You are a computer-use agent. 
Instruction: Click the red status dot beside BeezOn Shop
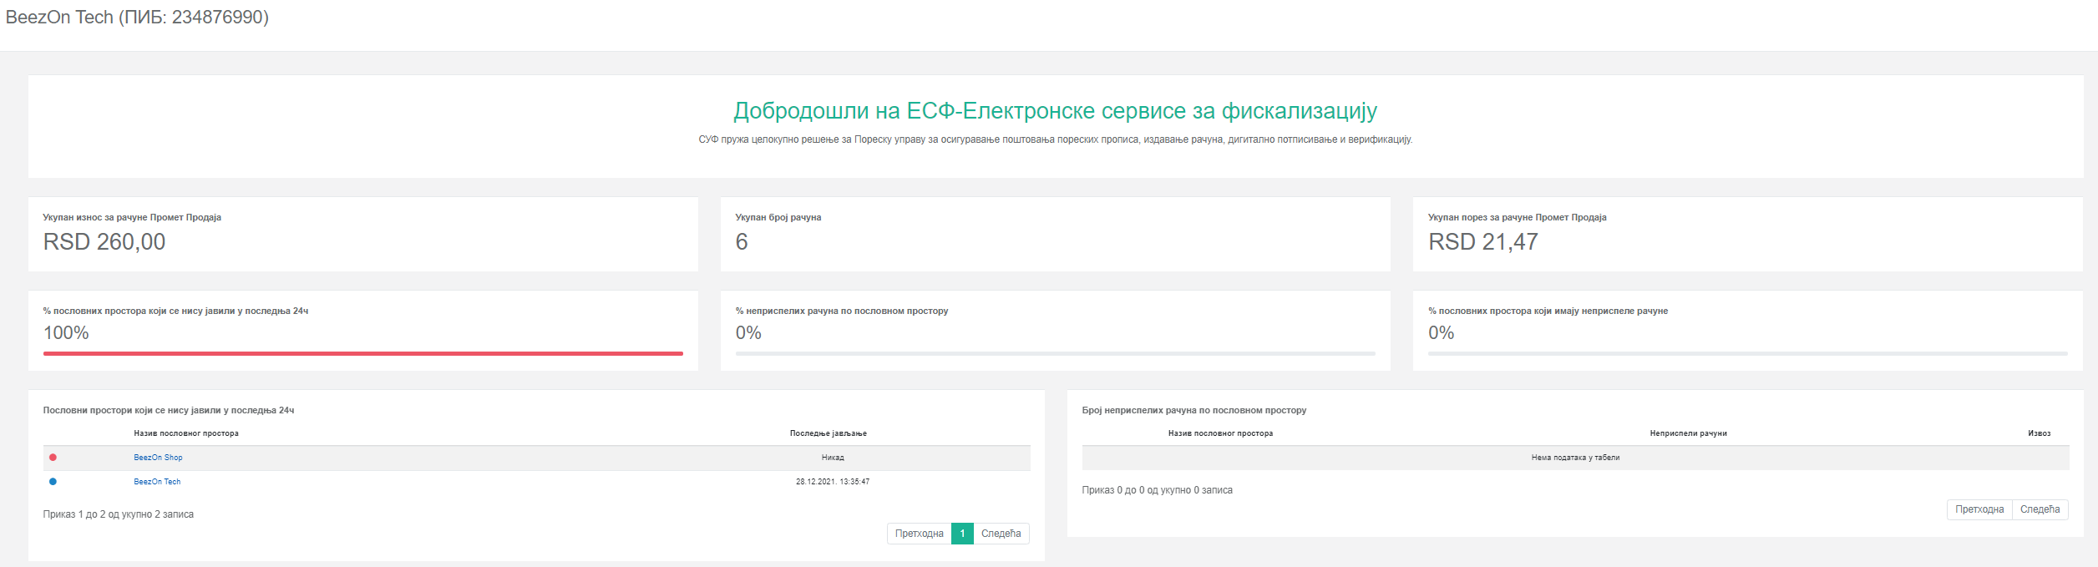click(53, 458)
